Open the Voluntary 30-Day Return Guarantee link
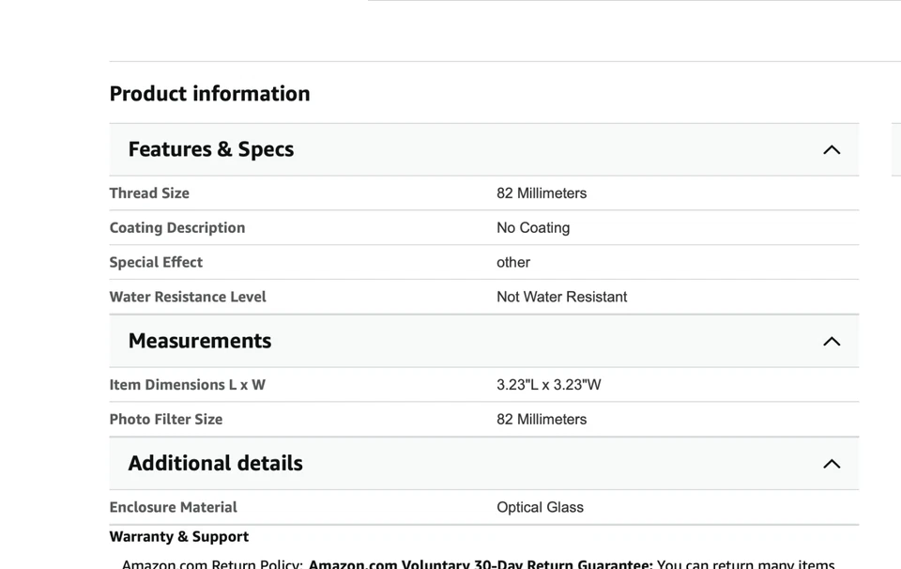 coord(481,564)
